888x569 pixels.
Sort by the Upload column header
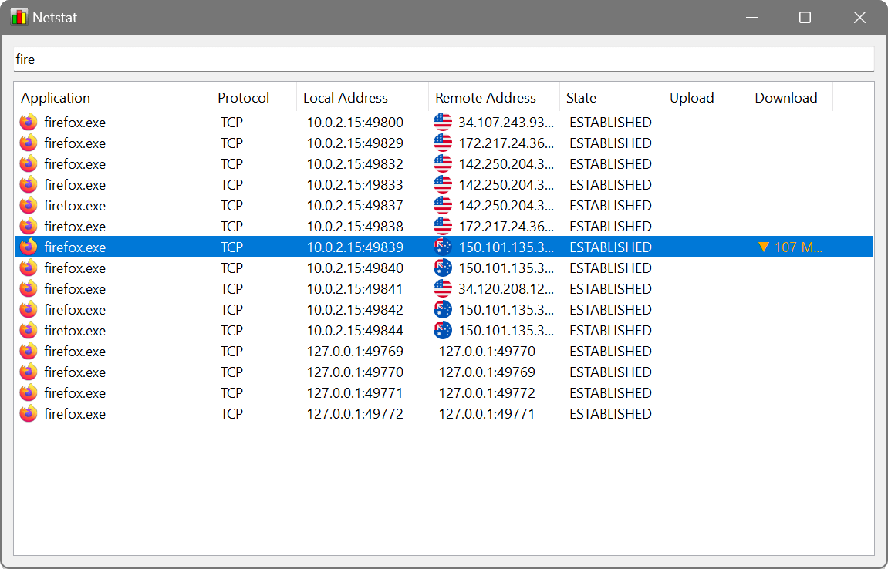706,97
